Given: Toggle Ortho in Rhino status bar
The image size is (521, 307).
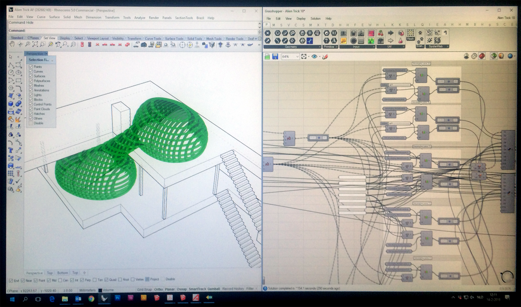Looking at the screenshot, I should pos(159,289).
